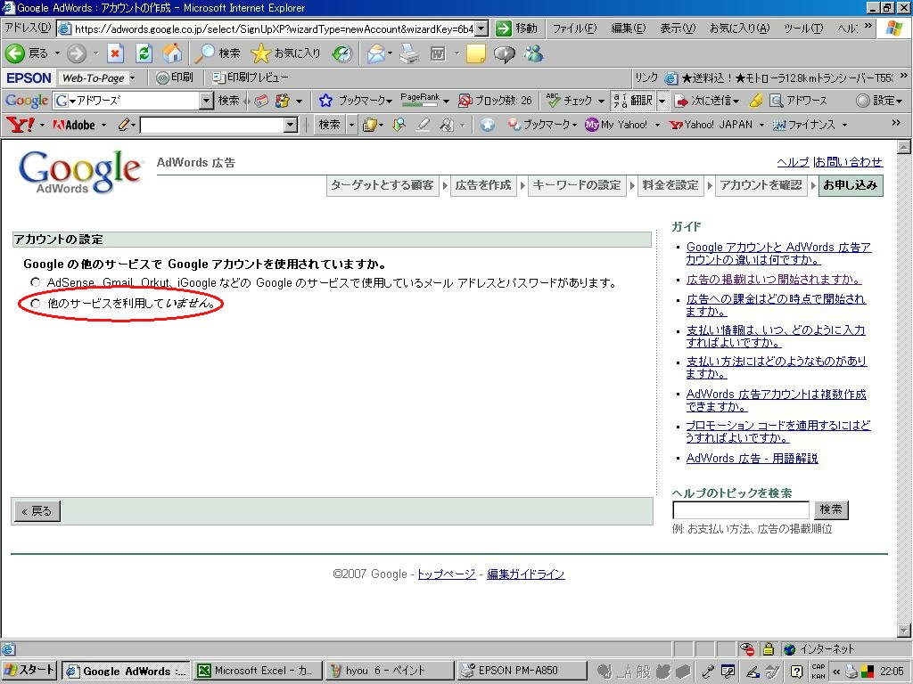
Task: Open the ヘルプ link at top right
Action: (x=793, y=162)
